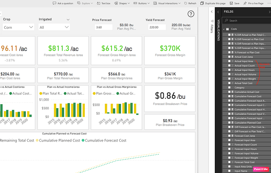Check the Category field checkbox
Viewport: 271px width, 173px height.
(229, 88)
